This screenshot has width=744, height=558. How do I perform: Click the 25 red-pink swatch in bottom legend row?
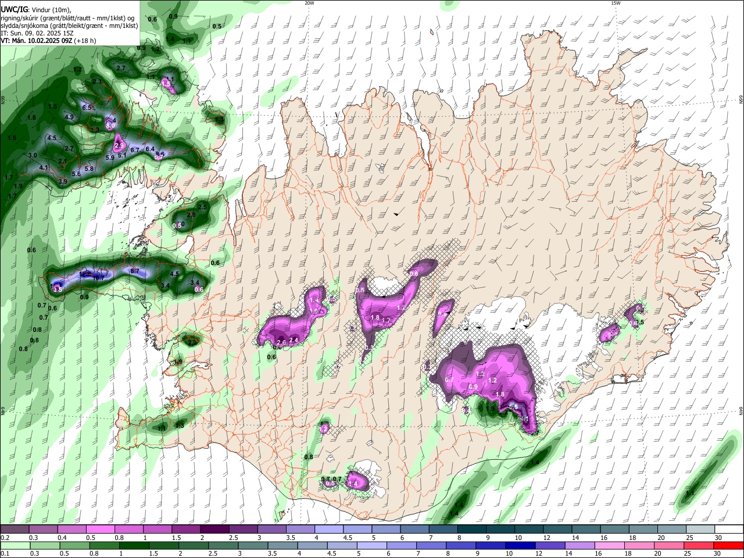coord(699,545)
